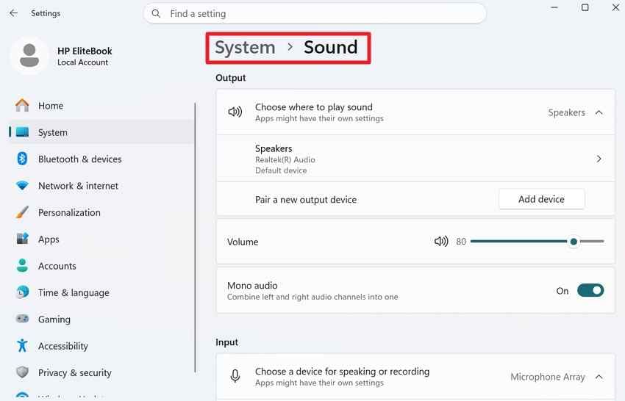625x401 pixels.
Task: Click the Local Account text
Action: tap(82, 62)
